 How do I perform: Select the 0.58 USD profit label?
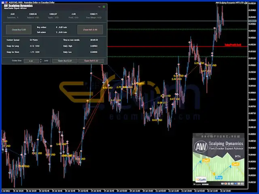(162, 103)
